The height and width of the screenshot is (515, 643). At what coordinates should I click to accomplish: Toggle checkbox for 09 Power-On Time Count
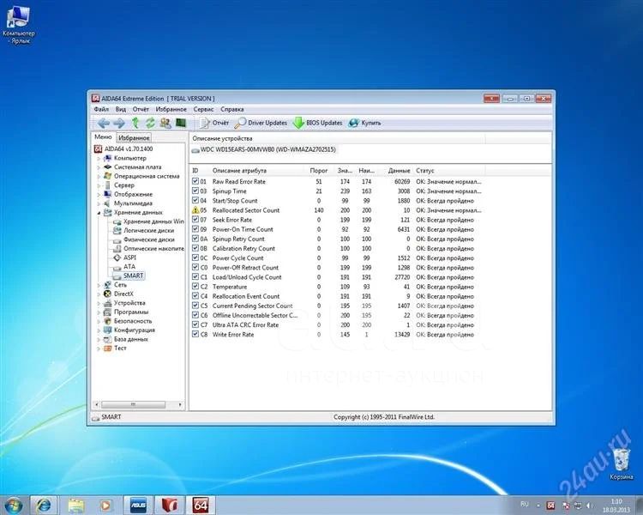[x=195, y=229]
